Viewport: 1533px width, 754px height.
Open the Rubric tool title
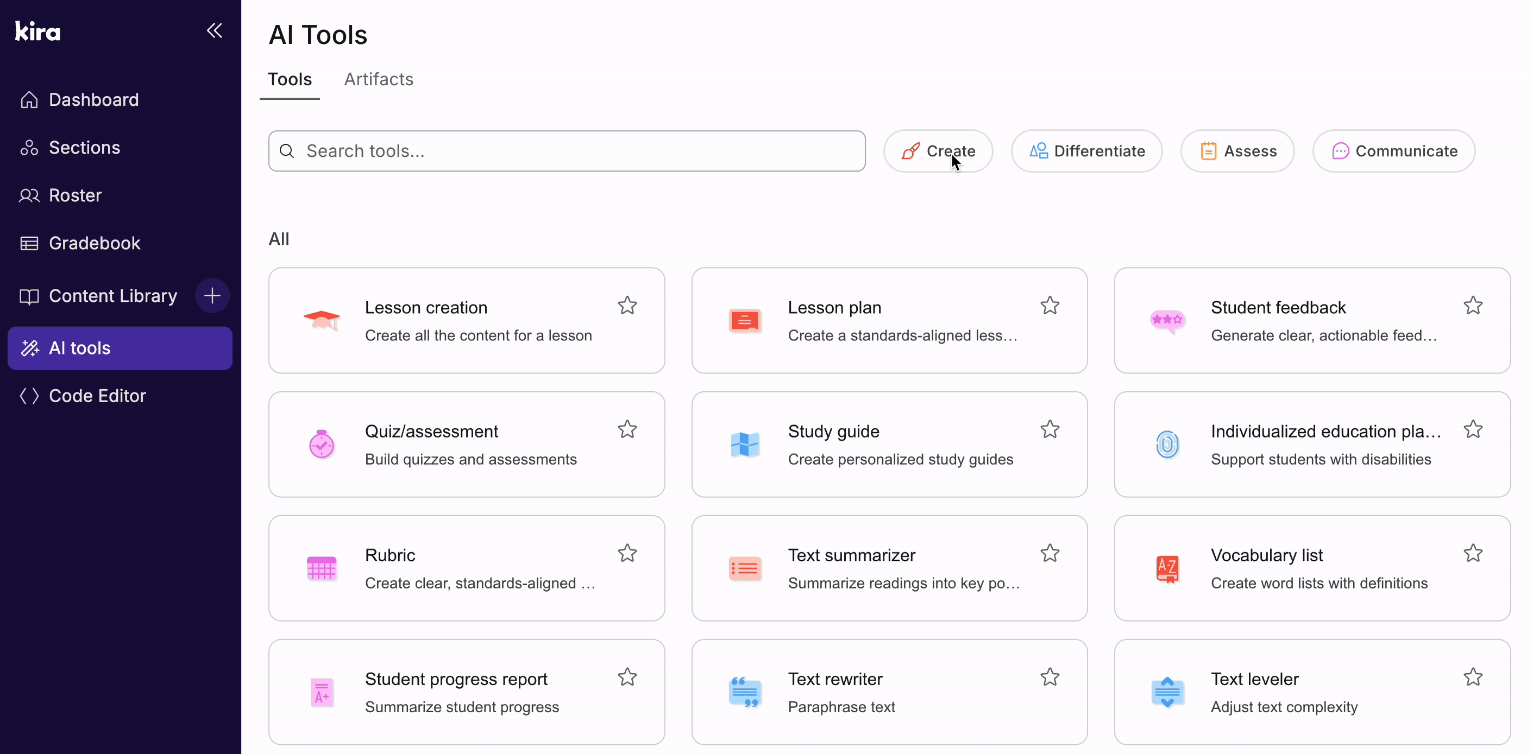click(x=390, y=555)
